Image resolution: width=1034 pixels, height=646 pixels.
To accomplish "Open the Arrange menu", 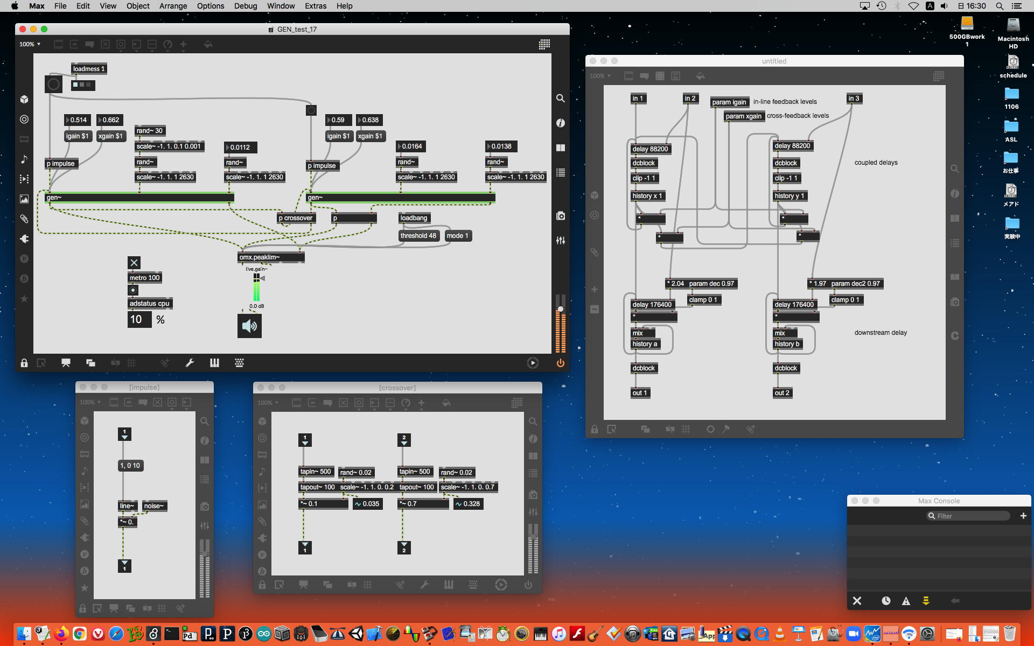I will (x=173, y=6).
